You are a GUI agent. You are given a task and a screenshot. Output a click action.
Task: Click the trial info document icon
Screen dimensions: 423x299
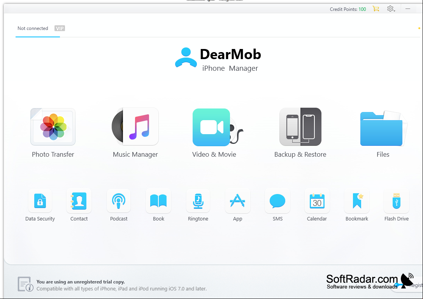click(x=25, y=284)
